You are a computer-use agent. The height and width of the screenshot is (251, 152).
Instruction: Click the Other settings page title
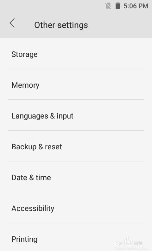tap(61, 25)
